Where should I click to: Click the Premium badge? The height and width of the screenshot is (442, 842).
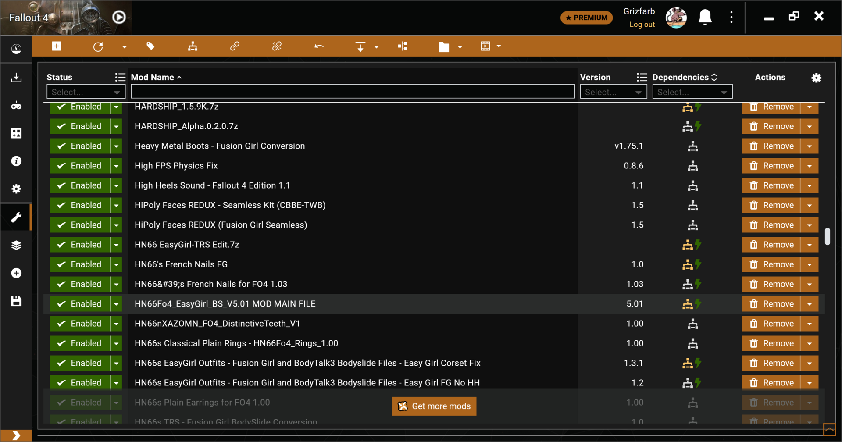point(586,18)
